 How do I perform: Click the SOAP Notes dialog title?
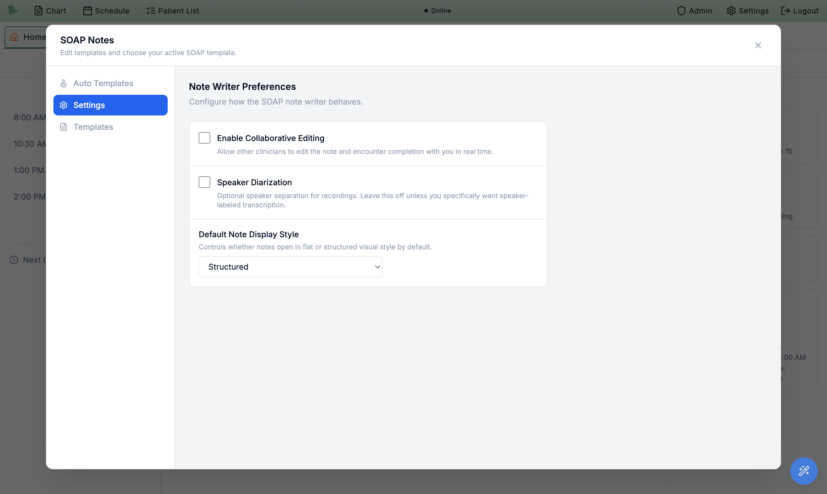click(87, 40)
